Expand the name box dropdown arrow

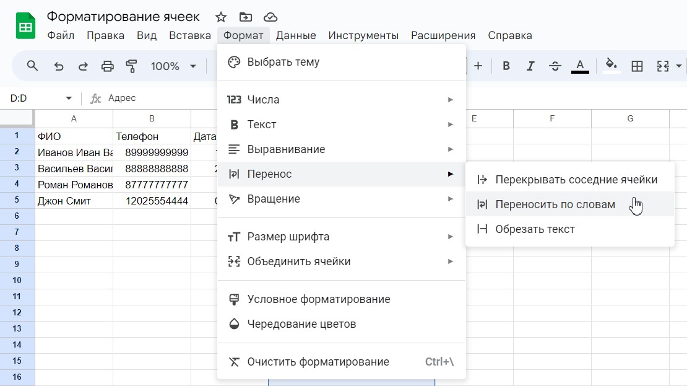(69, 99)
